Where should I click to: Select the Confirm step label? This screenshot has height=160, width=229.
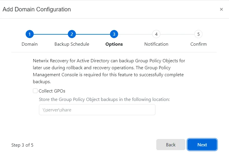(x=198, y=44)
